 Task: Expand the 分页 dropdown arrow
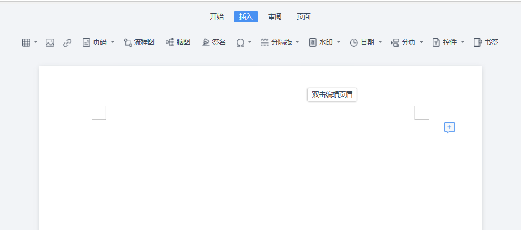[421, 42]
